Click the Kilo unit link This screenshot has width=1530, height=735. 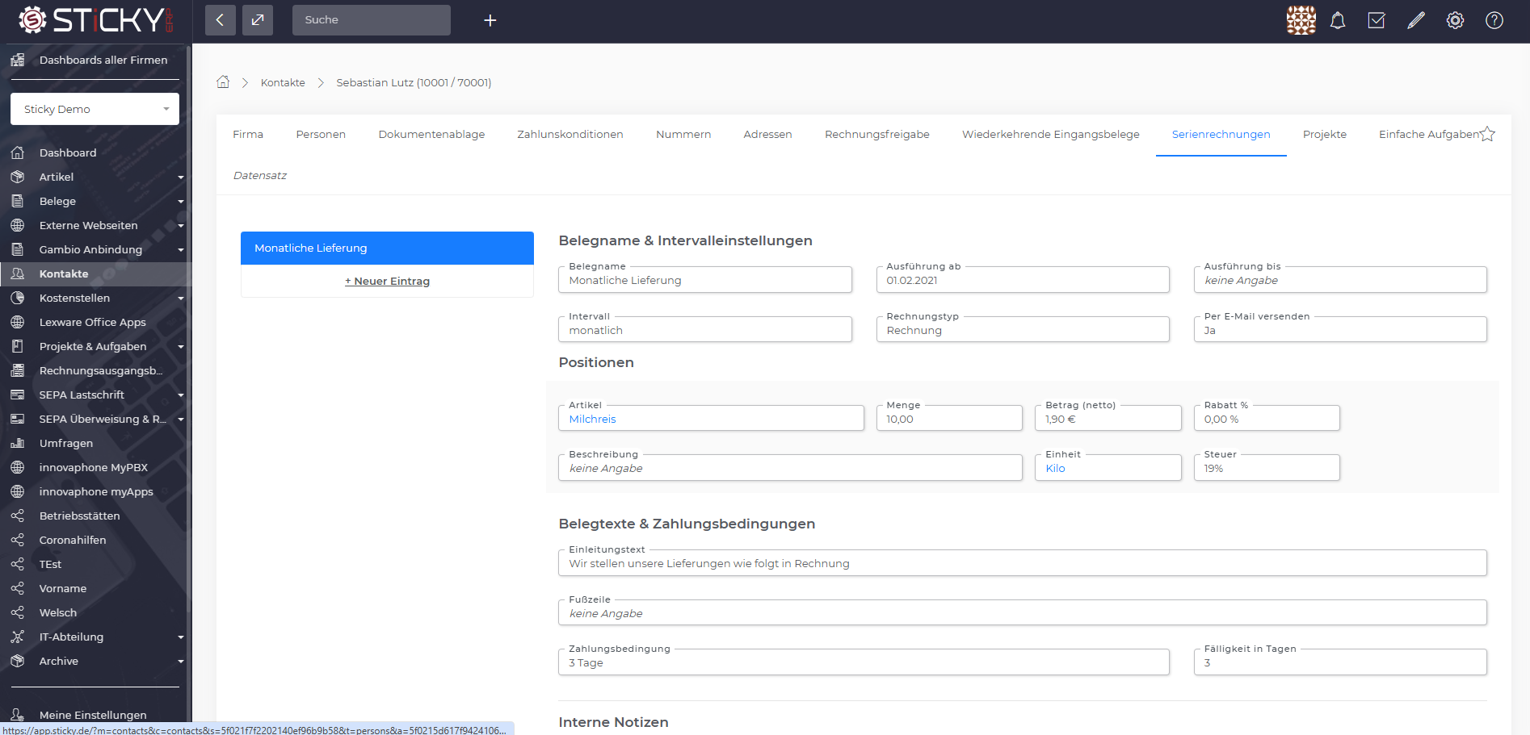click(x=1055, y=468)
